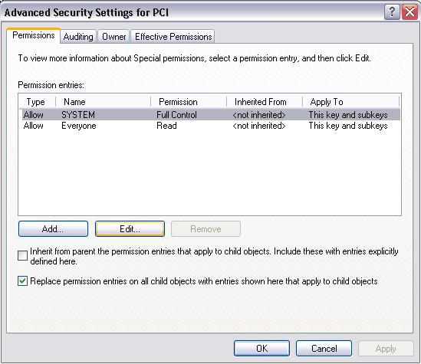This screenshot has width=421, height=364.
Task: Click the Add... button
Action: 53,229
